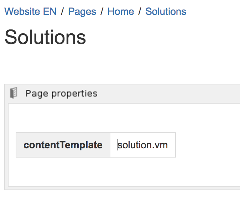This screenshot has width=240, height=198.
Task: Select the contentTemplate header cell
Action: click(x=63, y=145)
